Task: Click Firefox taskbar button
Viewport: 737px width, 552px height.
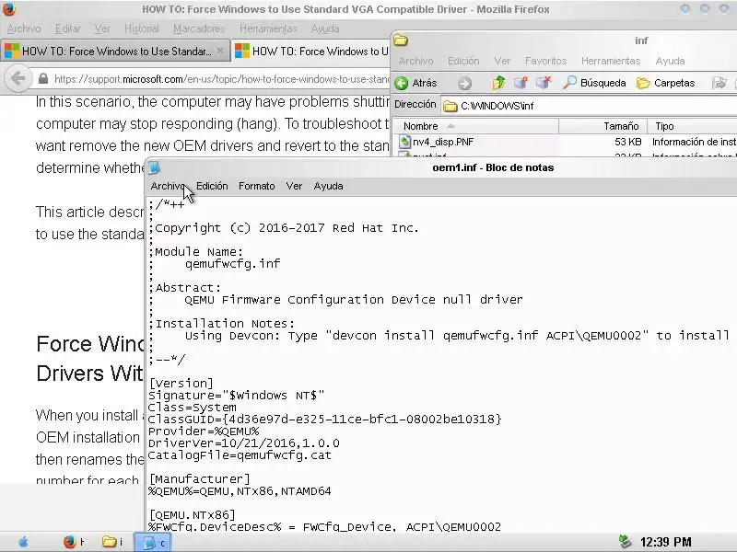Action: (74, 542)
